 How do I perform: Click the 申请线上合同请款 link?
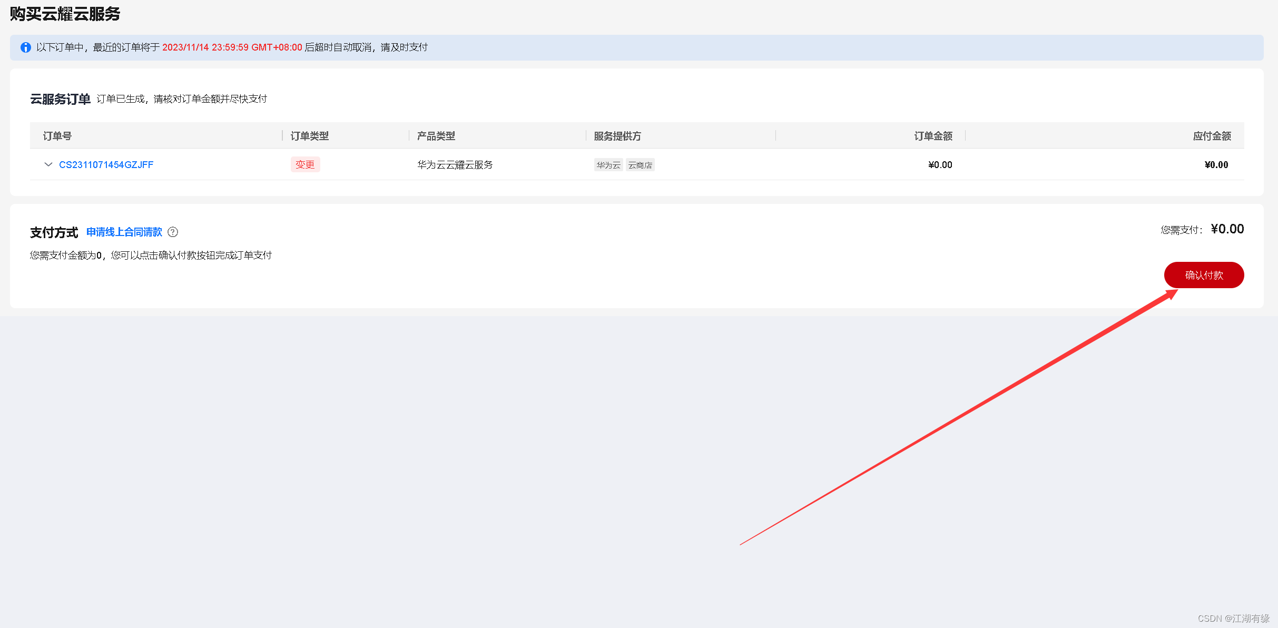pyautogui.click(x=124, y=232)
